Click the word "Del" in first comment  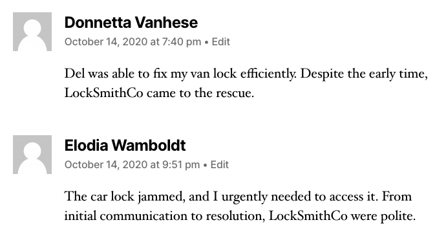(75, 74)
